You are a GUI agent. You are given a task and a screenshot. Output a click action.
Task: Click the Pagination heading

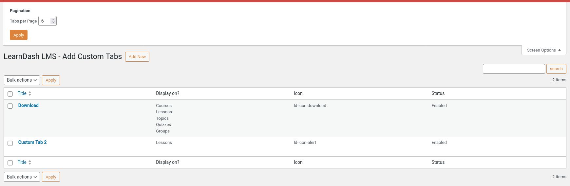(x=20, y=11)
